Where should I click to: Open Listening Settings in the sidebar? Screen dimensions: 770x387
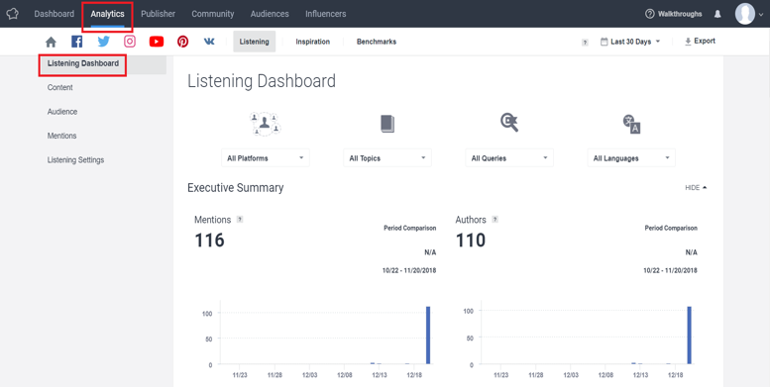tap(75, 160)
